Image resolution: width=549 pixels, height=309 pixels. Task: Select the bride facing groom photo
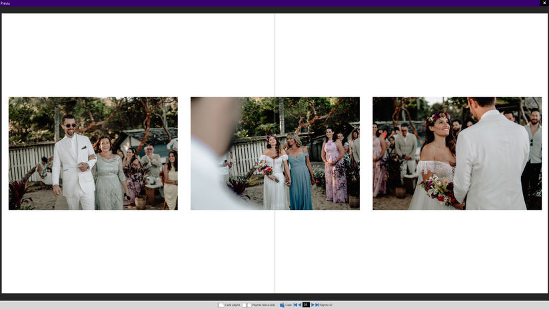457,153
